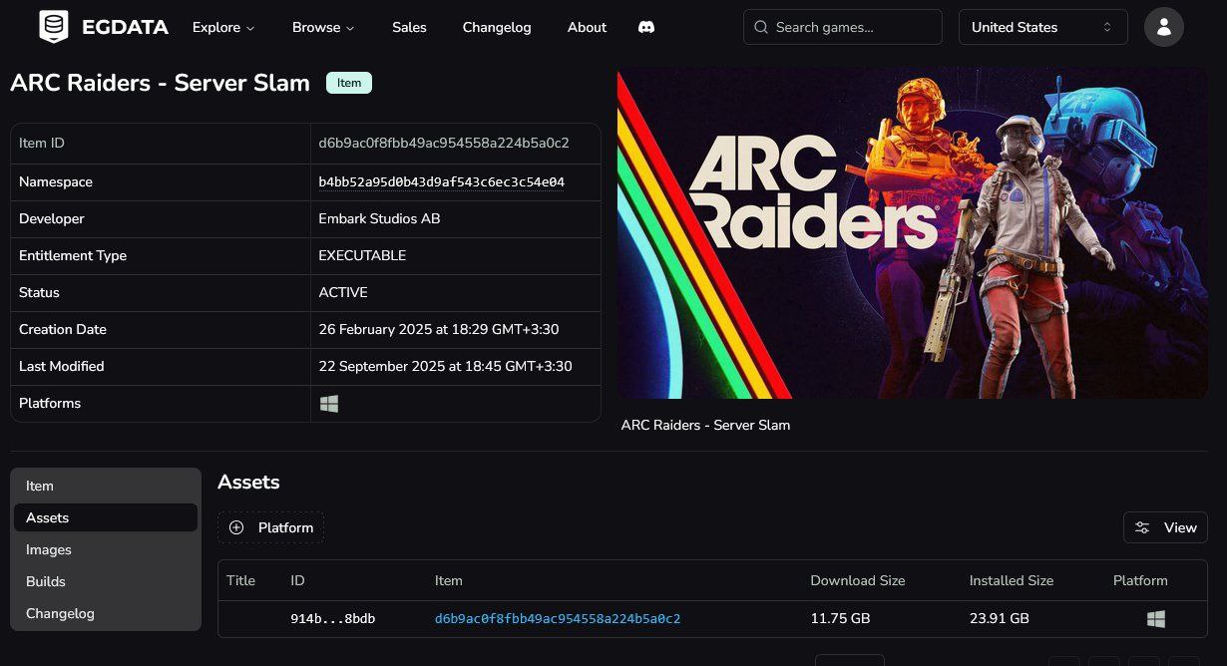Click the EGDATA home title

pos(125,27)
